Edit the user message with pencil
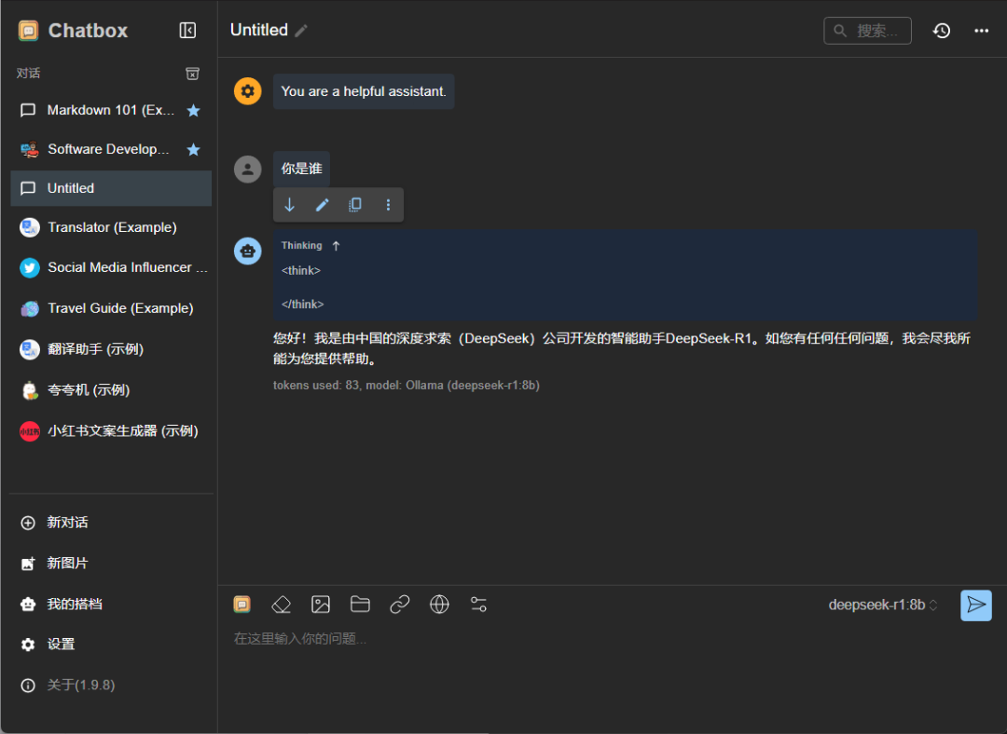The height and width of the screenshot is (734, 1007). [323, 205]
